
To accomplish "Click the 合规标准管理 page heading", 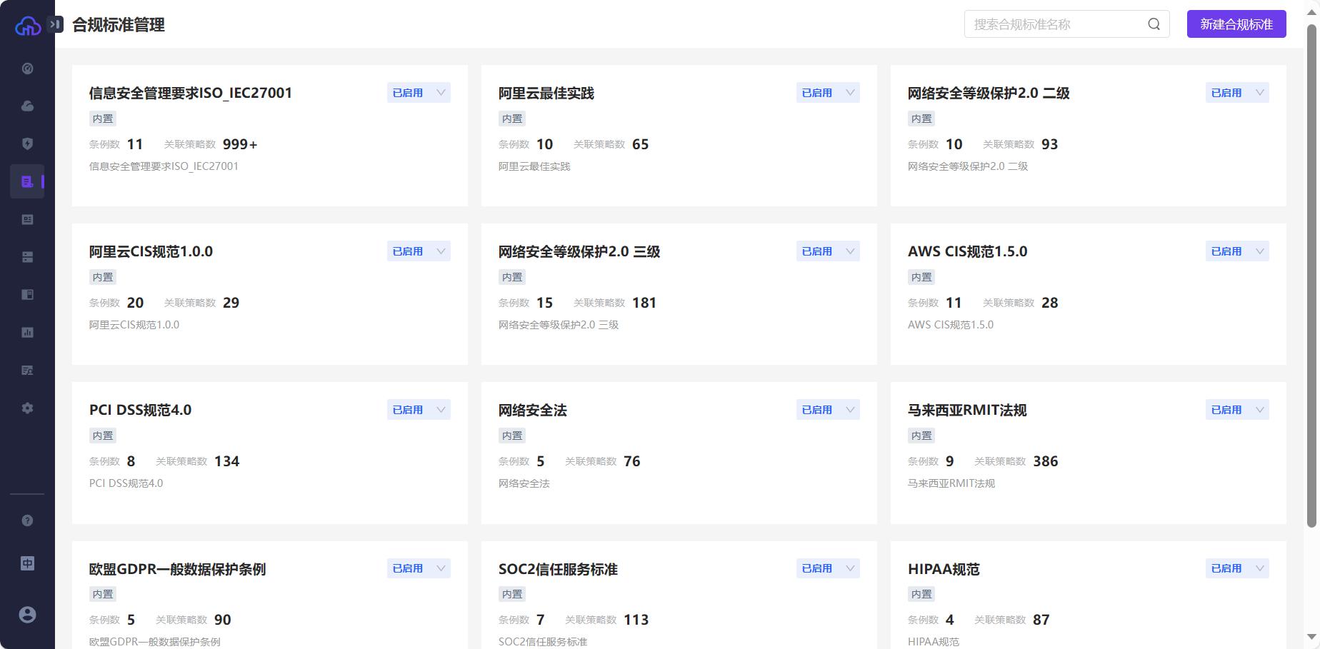I will 119,24.
